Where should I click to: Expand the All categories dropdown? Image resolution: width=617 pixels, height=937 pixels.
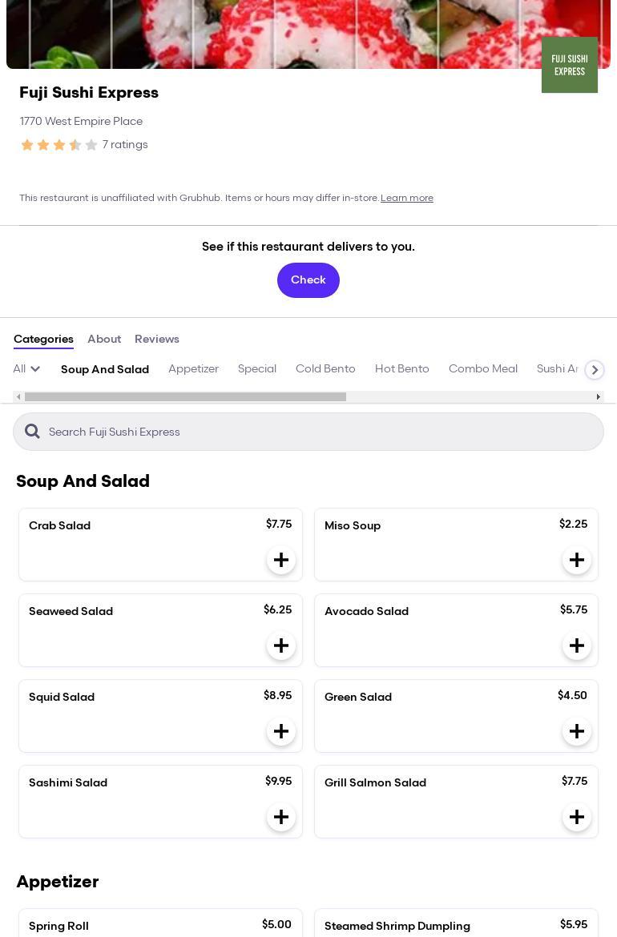tap(26, 369)
